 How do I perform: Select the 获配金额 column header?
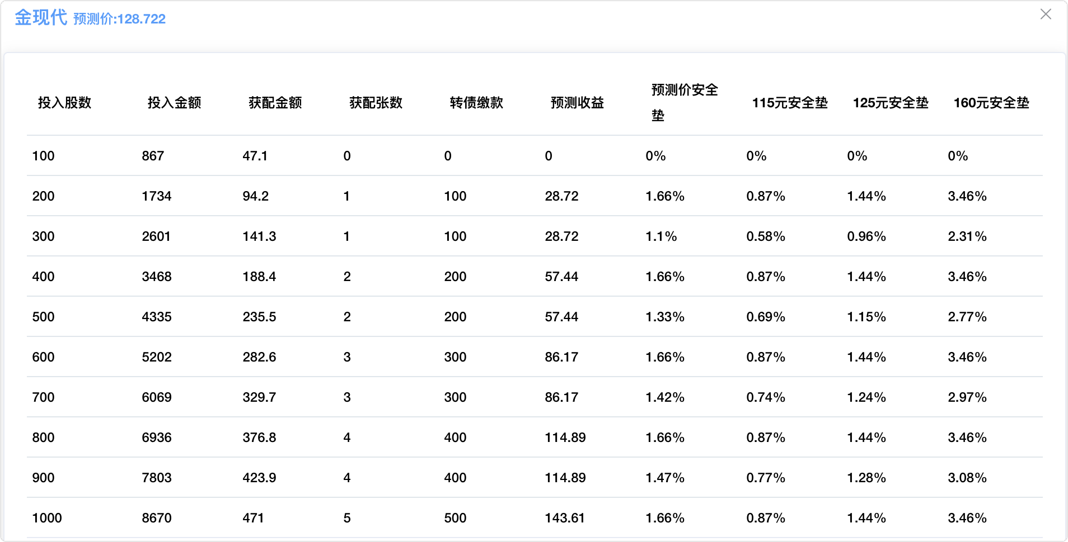tap(275, 103)
